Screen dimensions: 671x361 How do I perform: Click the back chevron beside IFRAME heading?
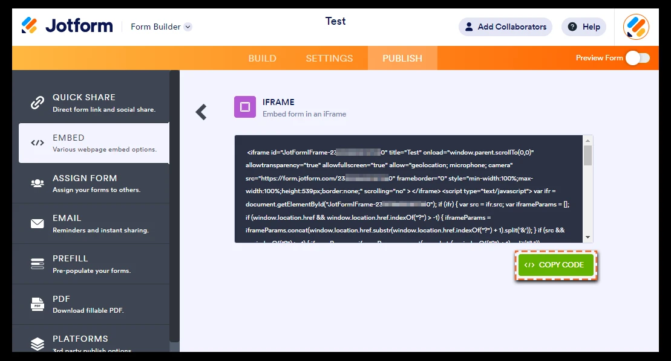(200, 111)
